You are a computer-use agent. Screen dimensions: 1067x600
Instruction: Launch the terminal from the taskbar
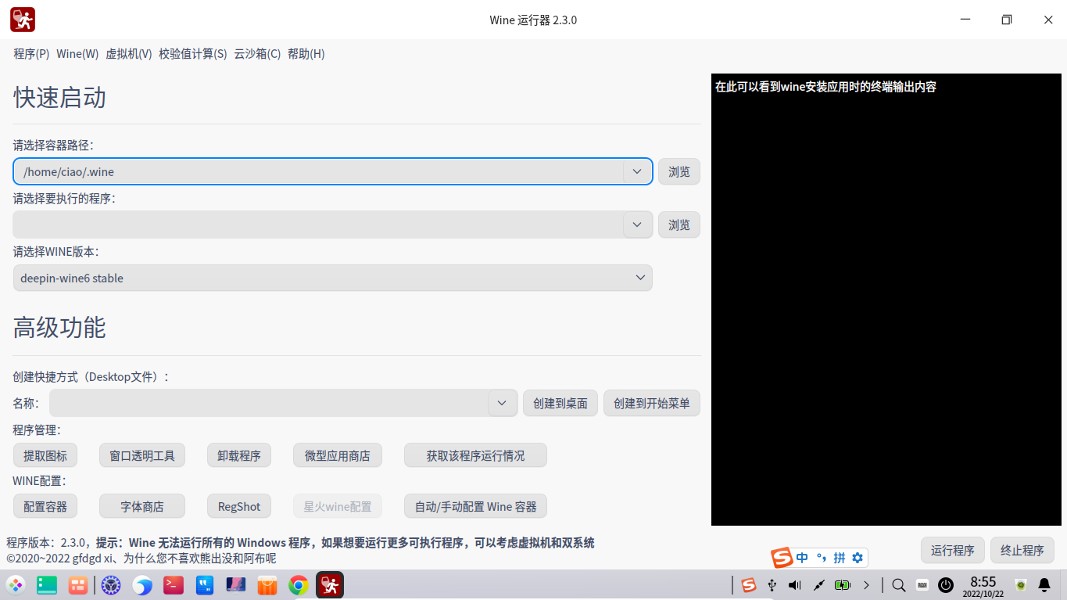tap(173, 584)
